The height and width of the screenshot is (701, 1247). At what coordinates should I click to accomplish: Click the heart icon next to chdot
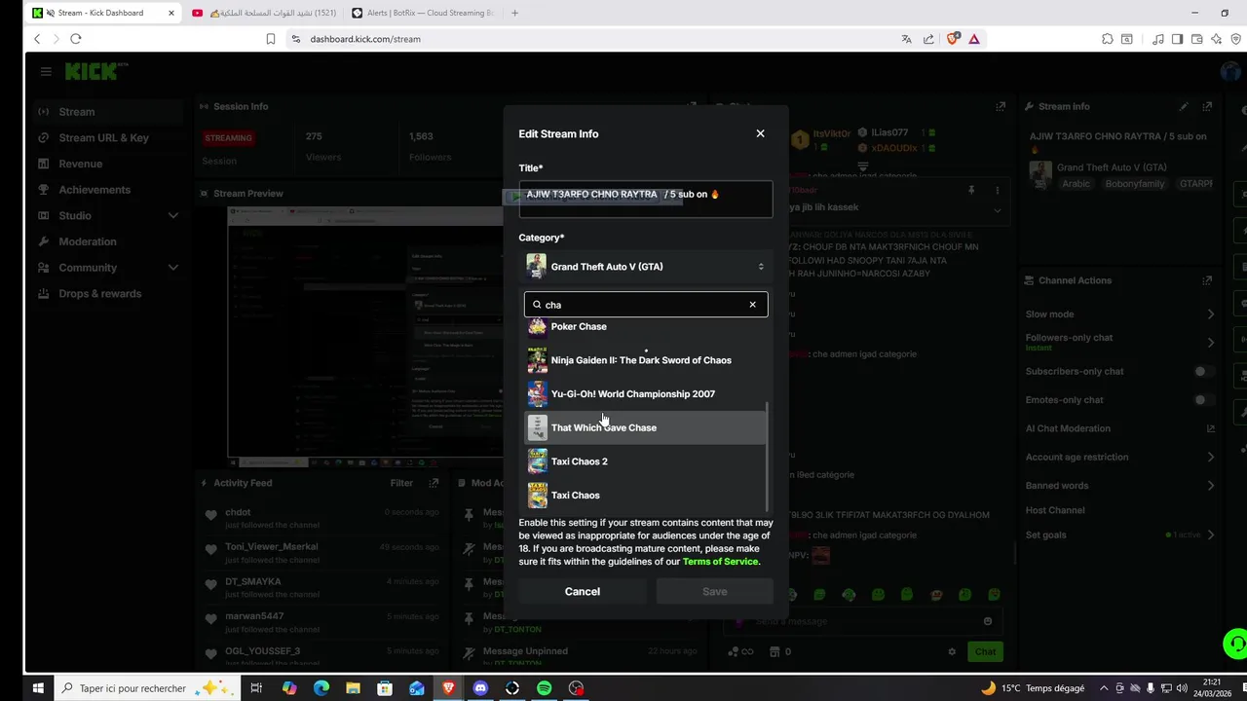coord(211,516)
